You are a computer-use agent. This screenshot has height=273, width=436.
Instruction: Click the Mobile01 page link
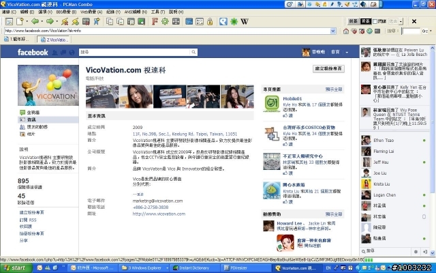click(292, 98)
